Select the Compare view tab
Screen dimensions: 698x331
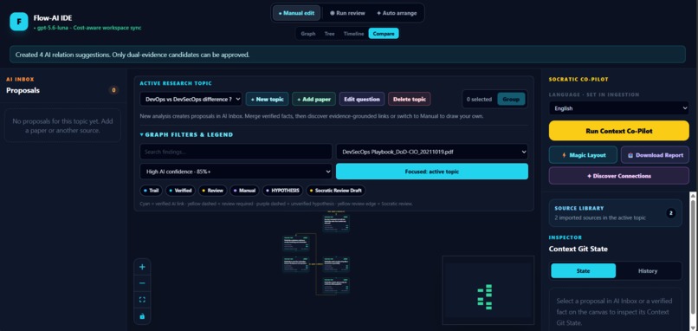pyautogui.click(x=384, y=34)
